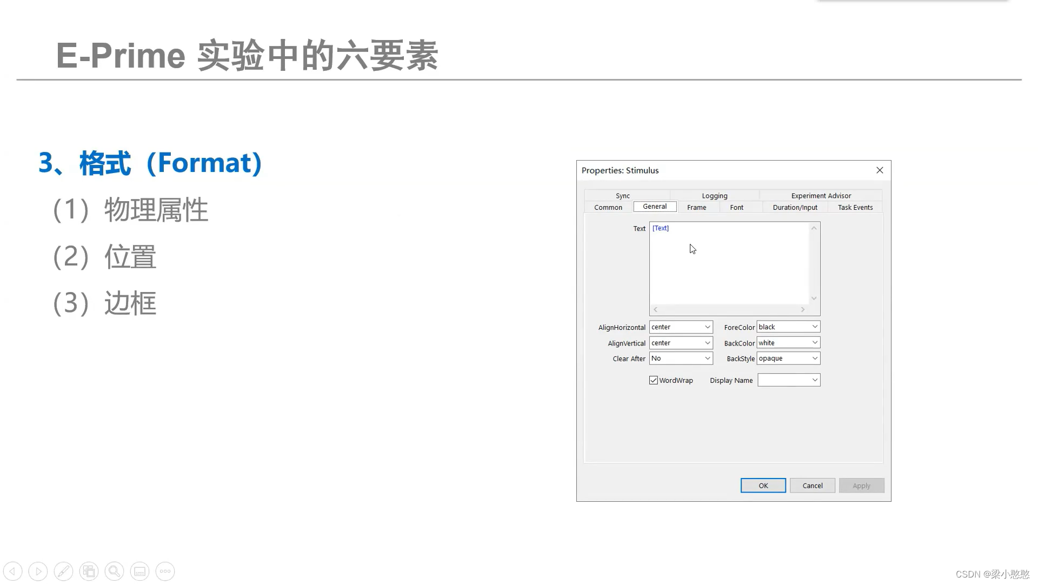Switch to the Duration/Input tab
The height and width of the screenshot is (584, 1038).
point(795,207)
